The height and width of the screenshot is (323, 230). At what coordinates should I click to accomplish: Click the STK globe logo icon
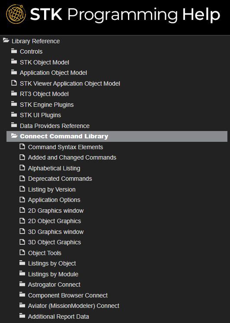16,14
